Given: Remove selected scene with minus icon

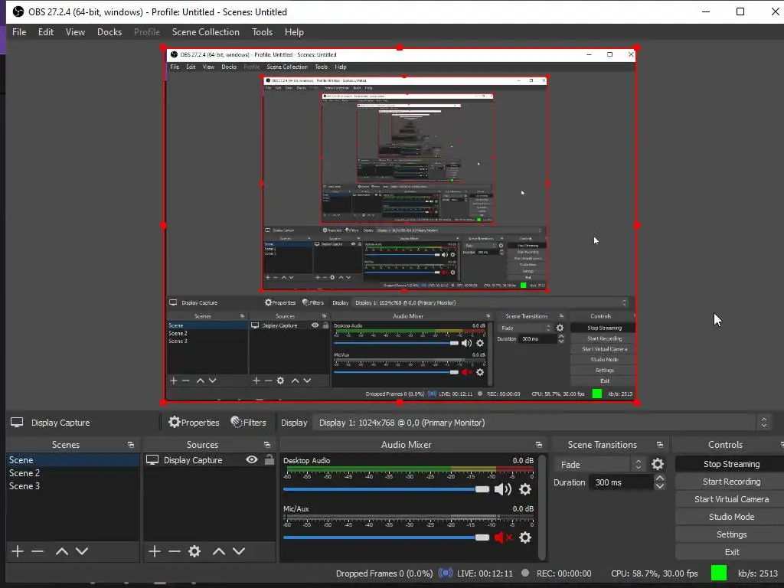Looking at the screenshot, I should (38, 551).
